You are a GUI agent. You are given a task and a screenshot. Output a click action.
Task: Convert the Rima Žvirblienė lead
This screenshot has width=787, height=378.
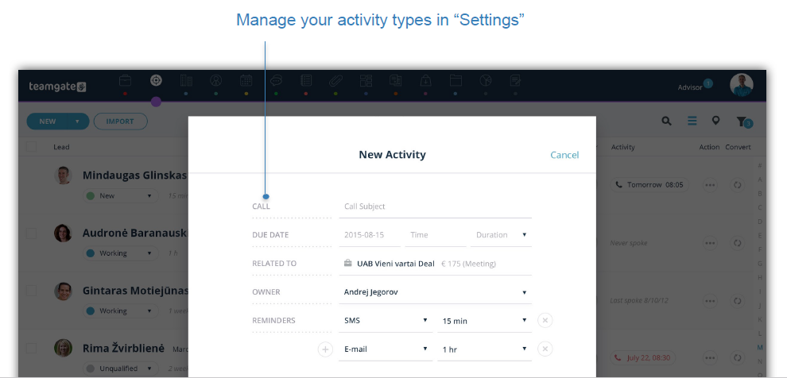[x=737, y=358]
